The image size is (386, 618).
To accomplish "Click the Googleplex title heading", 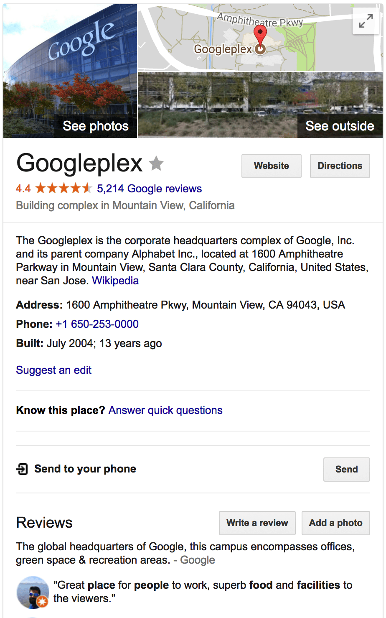I will [x=79, y=163].
